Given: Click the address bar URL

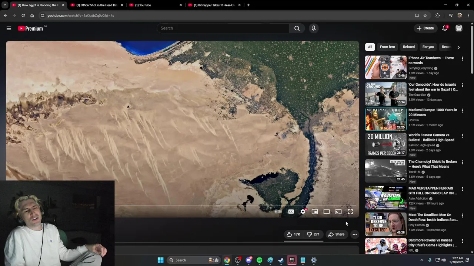Looking at the screenshot, I should coord(81,16).
